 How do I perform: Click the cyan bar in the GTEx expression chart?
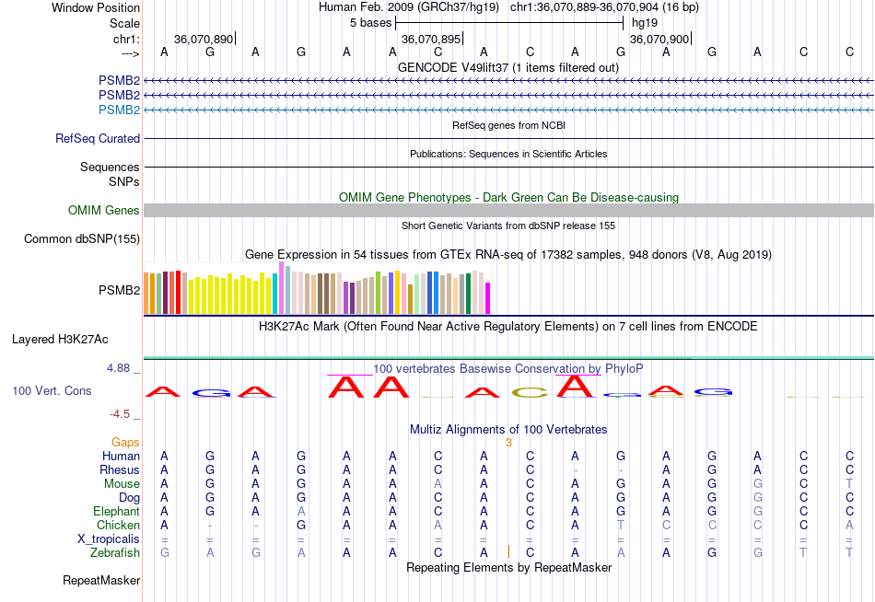275,294
